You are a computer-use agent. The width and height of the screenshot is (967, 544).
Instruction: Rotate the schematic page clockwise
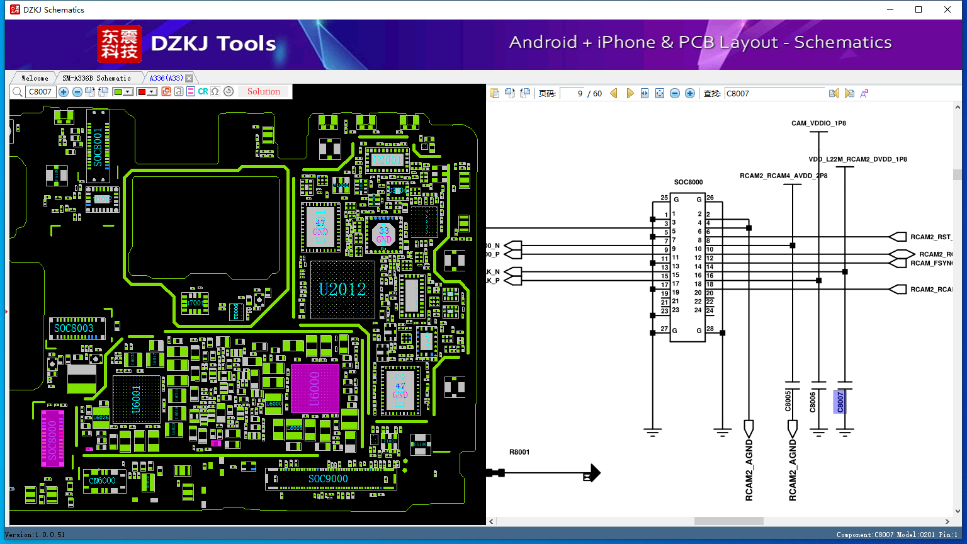click(x=510, y=93)
